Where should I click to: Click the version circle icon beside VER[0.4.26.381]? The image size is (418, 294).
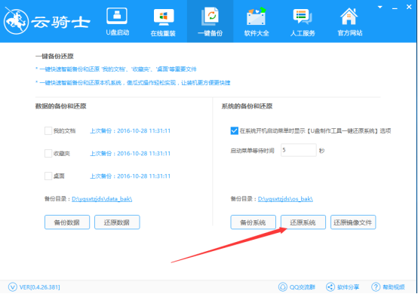[13, 287]
